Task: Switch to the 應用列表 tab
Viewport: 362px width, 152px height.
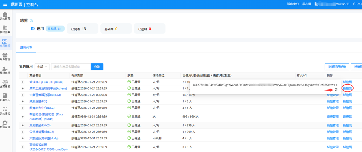Action: (x=26, y=47)
